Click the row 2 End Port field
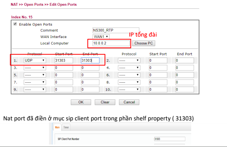Screen dimensions: 227x147 [x=184, y=61]
